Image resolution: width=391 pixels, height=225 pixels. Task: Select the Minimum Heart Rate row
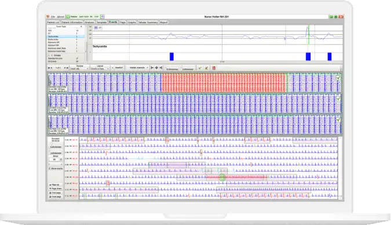coord(66,51)
